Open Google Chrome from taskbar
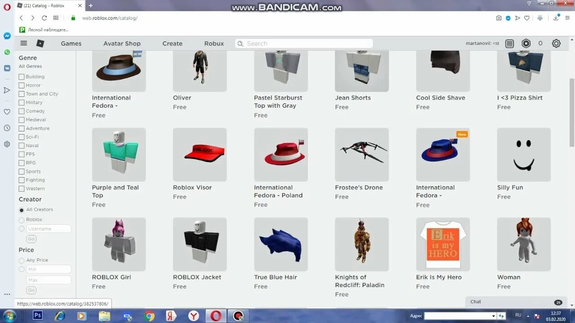Image resolution: width=575 pixels, height=323 pixels. (x=149, y=316)
